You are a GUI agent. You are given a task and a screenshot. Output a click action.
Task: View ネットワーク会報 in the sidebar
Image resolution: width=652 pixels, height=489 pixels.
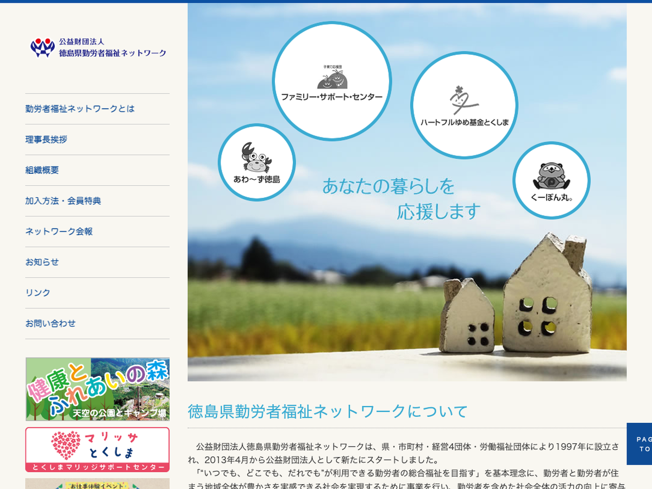(x=59, y=231)
